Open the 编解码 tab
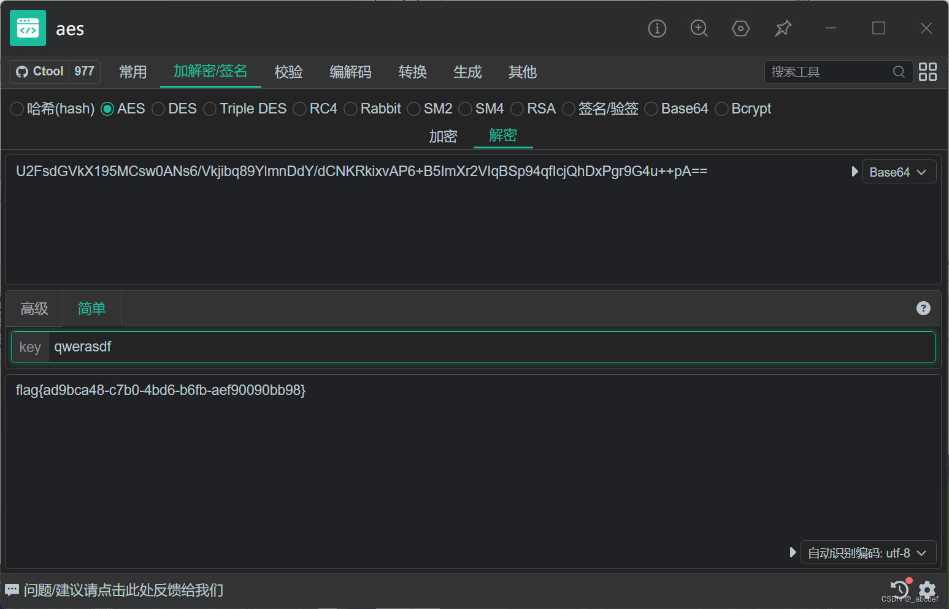The image size is (949, 609). [x=350, y=72]
